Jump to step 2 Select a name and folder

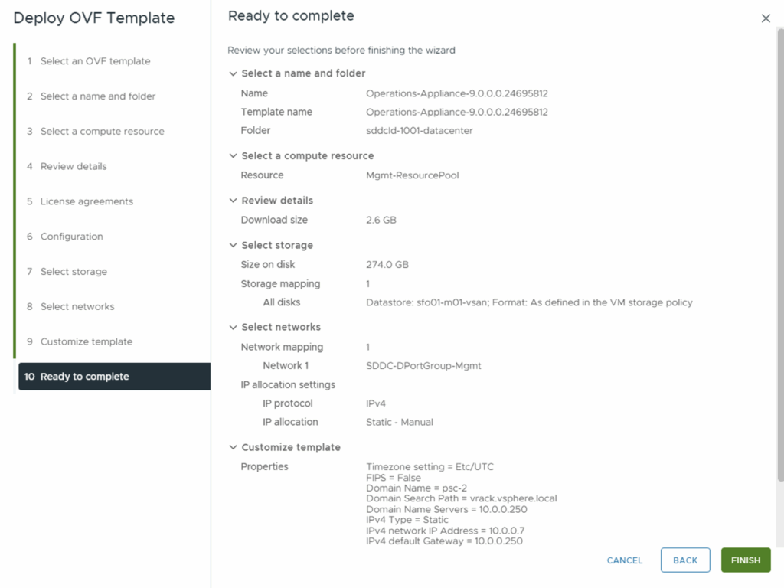click(97, 96)
